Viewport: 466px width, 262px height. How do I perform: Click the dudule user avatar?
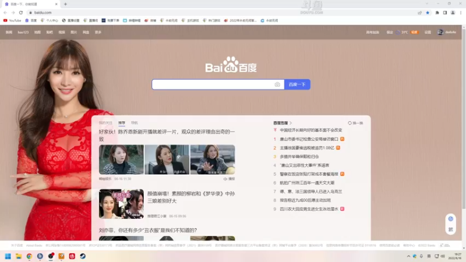pyautogui.click(x=440, y=32)
